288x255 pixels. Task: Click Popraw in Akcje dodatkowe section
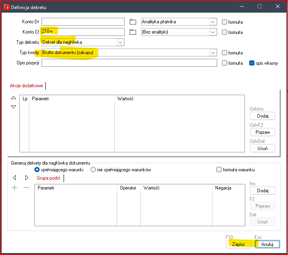(x=262, y=132)
